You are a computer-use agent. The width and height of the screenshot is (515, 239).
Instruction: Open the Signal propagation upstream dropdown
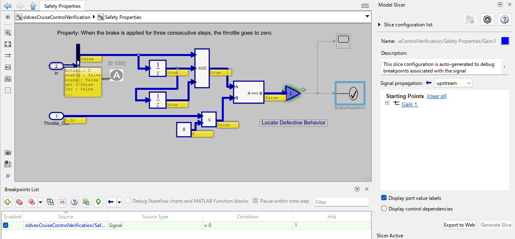pyautogui.click(x=453, y=83)
